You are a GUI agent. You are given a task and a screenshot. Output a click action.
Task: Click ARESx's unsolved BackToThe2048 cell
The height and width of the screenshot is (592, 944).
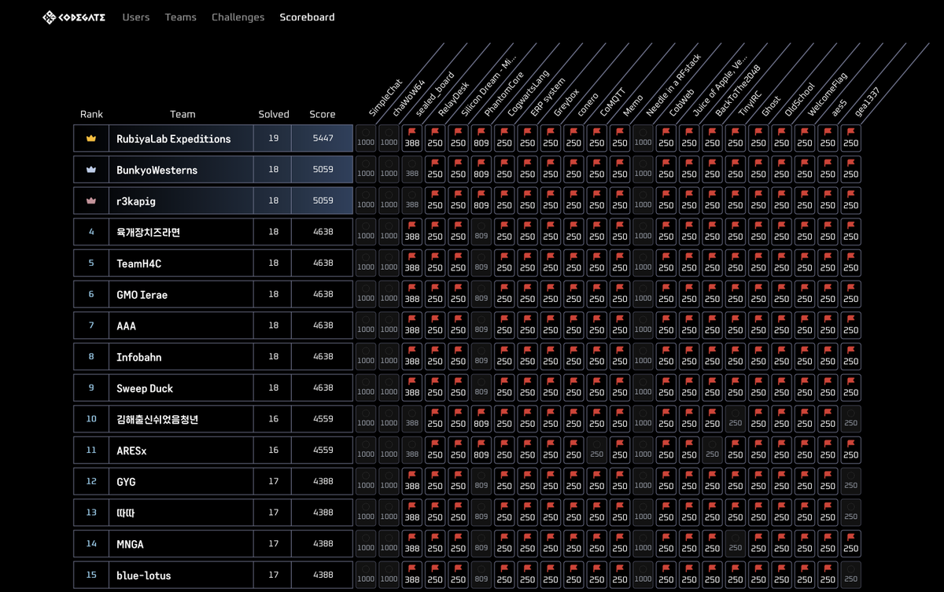click(713, 450)
